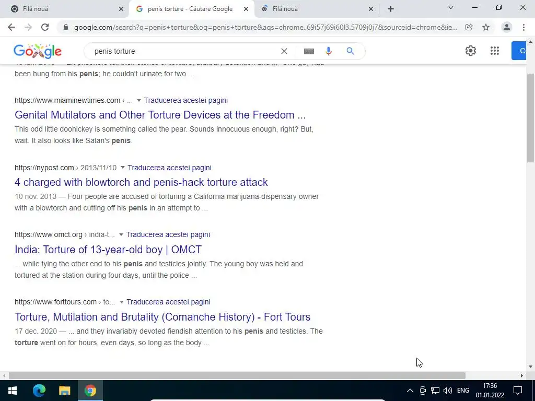Viewport: 535px width, 401px height.
Task: Open the Google apps grid
Action: click(x=495, y=51)
